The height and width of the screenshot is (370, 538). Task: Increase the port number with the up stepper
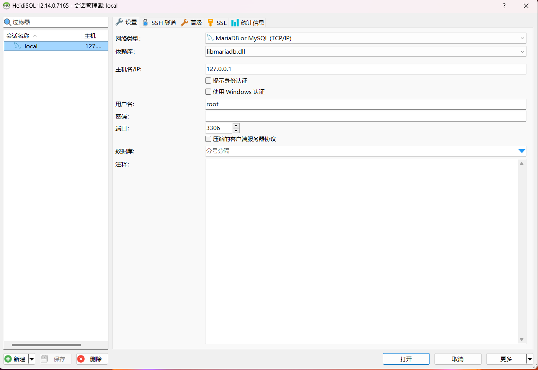236,125
